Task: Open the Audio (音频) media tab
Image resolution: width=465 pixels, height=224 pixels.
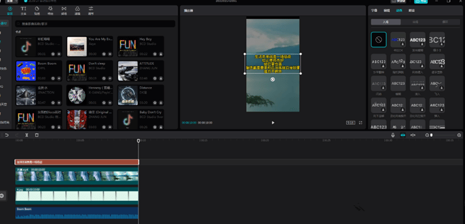Action: [10, 10]
